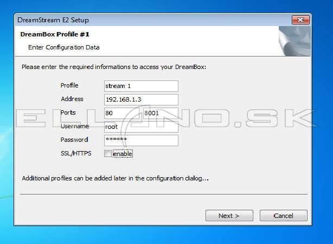
Task: Click the 'Password' field label
Action: [x=74, y=140]
